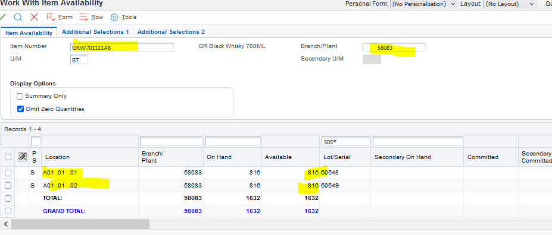Screen dimensions: 552x235
Task: Switch to Additional Selections 1 tab
Action: coord(95,32)
